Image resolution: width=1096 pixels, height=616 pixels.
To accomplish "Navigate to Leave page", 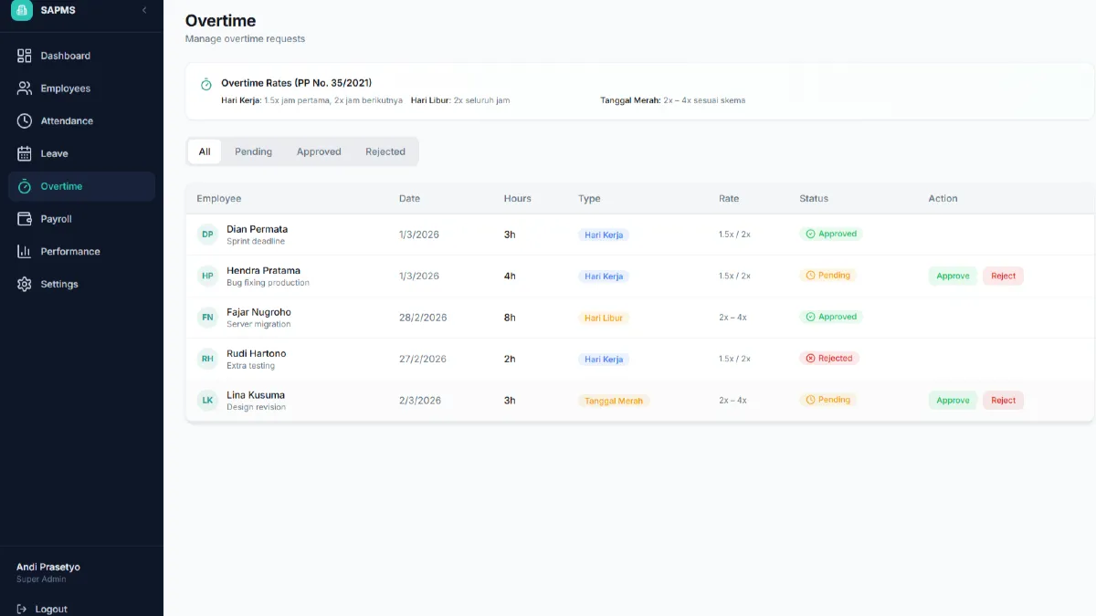I will (81, 153).
